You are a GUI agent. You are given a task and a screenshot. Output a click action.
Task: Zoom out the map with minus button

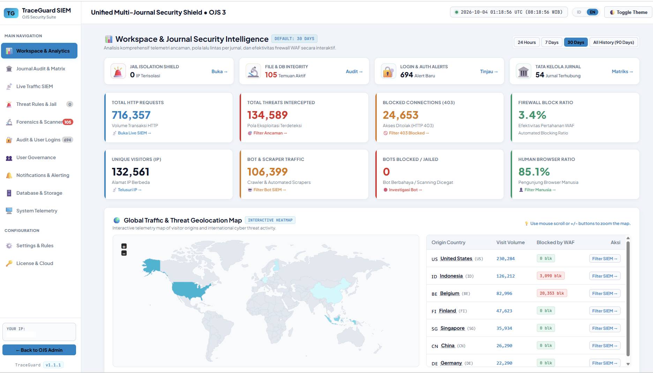pos(124,253)
